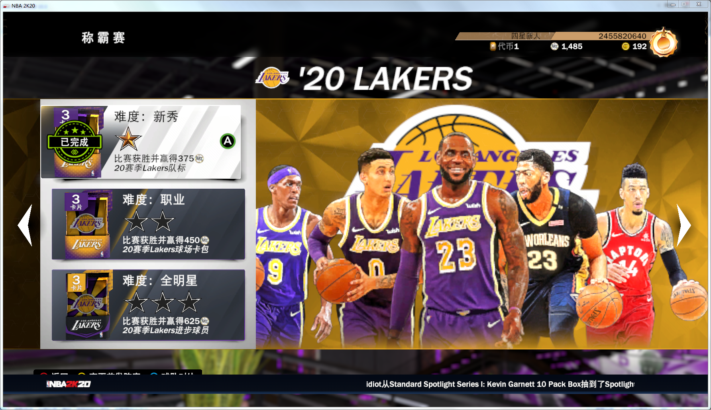The width and height of the screenshot is (711, 410).
Task: Click the 代币 token icon in the header
Action: tap(493, 47)
